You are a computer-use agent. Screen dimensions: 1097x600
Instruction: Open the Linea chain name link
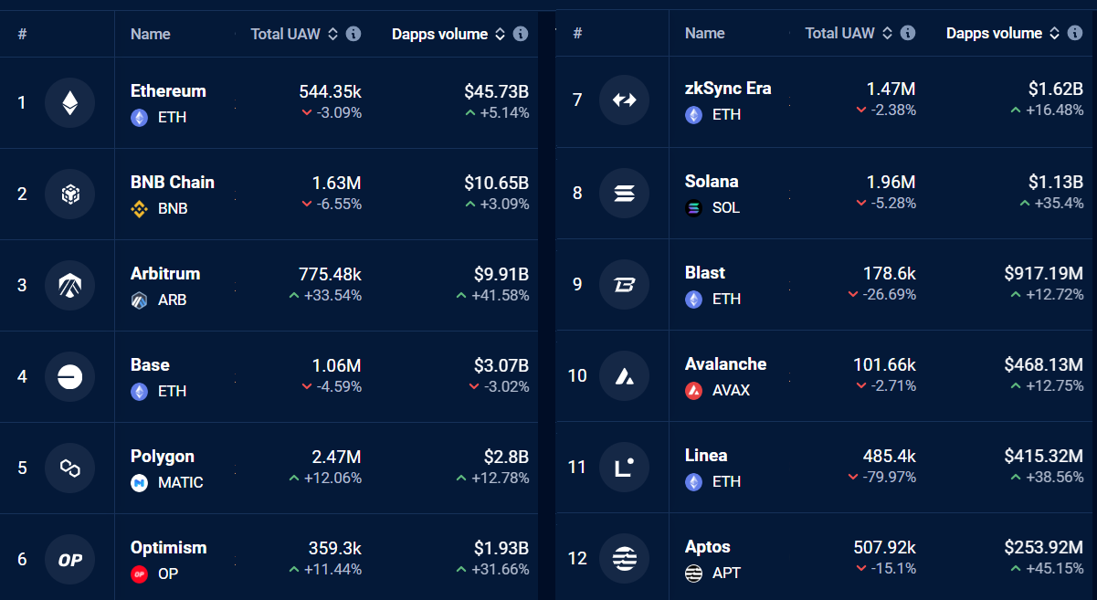(706, 455)
